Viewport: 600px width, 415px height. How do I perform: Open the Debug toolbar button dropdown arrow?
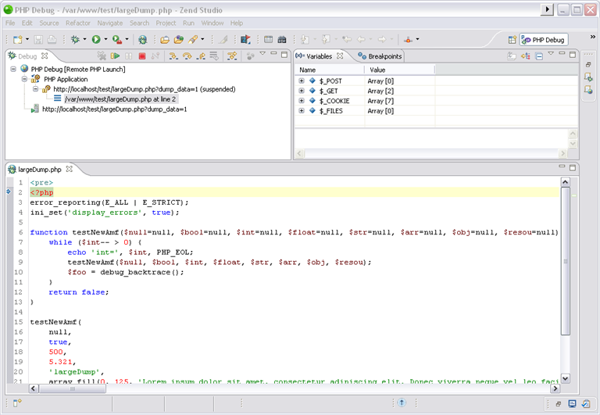(x=85, y=39)
